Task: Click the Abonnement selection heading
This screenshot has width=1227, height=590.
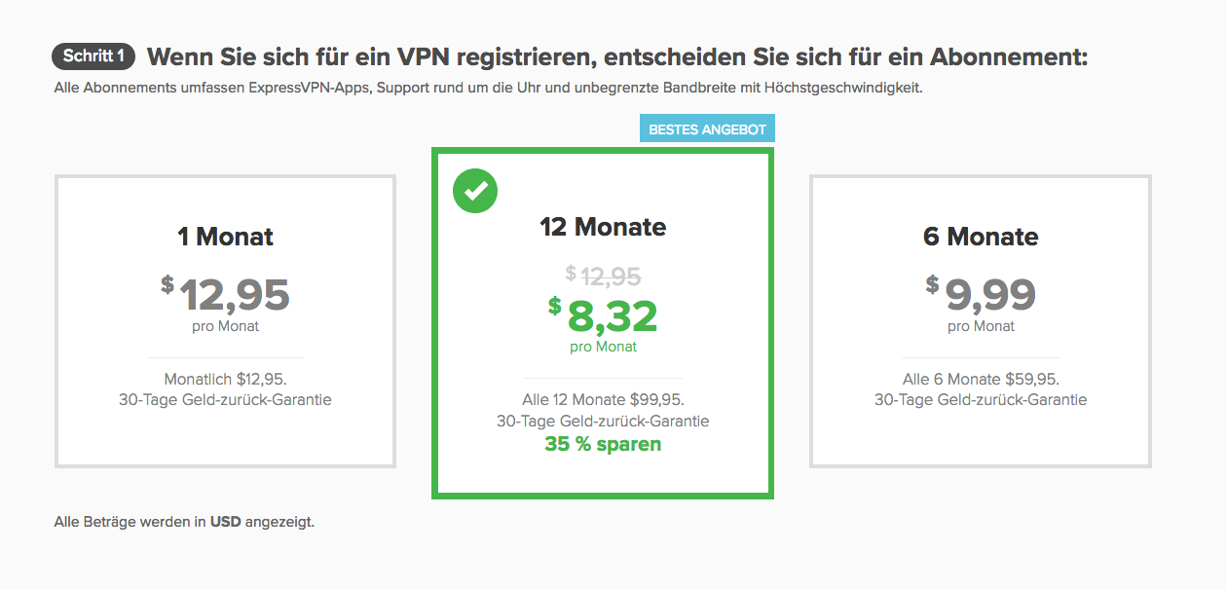Action: point(616,56)
